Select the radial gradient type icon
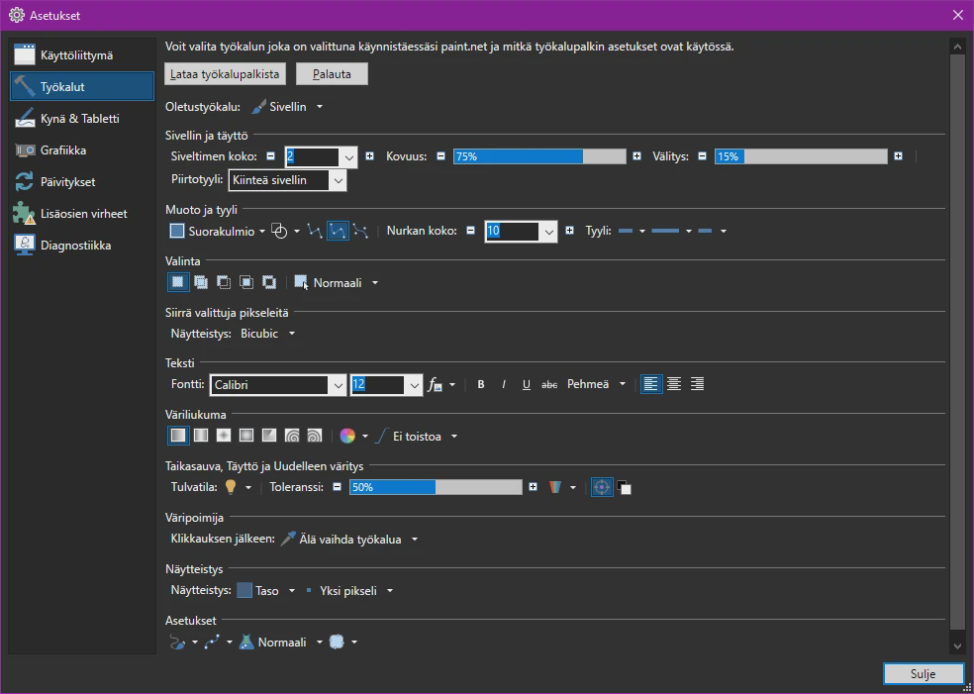Viewport: 974px width, 694px height. coord(246,436)
